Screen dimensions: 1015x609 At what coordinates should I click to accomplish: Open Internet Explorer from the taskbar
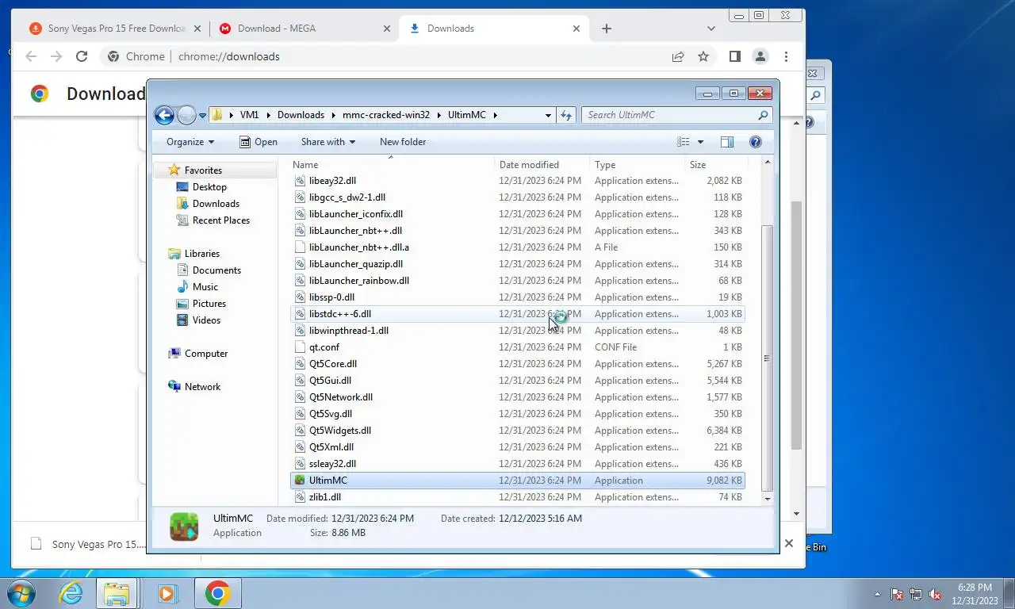[71, 593]
